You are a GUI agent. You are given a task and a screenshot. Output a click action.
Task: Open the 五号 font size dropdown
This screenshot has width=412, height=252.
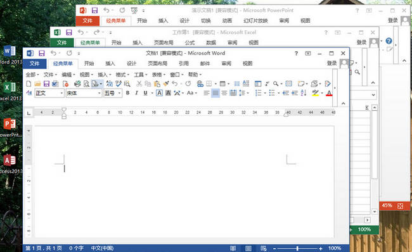(x=119, y=93)
